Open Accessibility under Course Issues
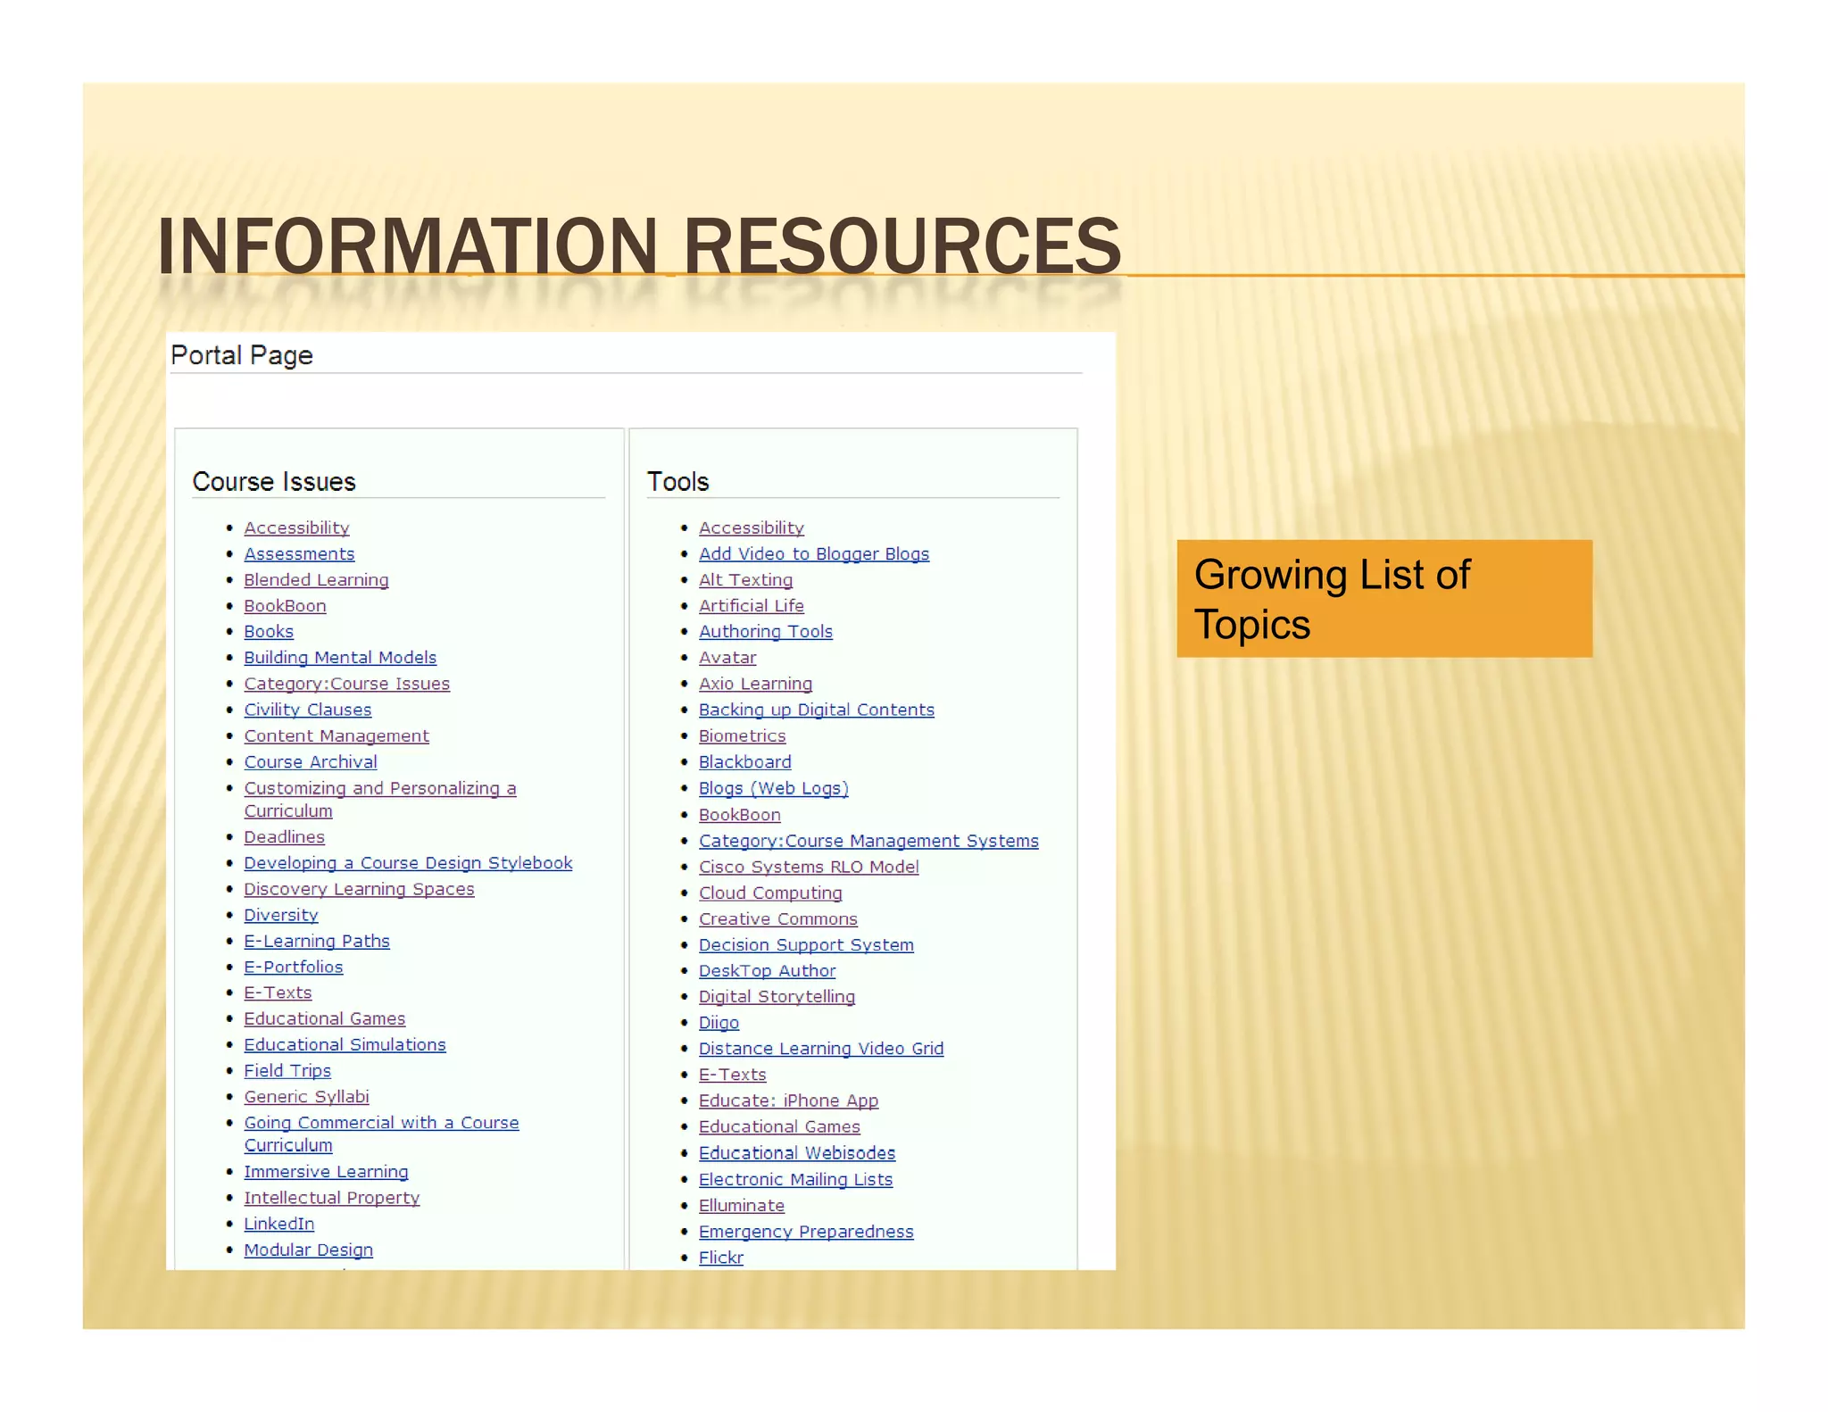 point(296,528)
